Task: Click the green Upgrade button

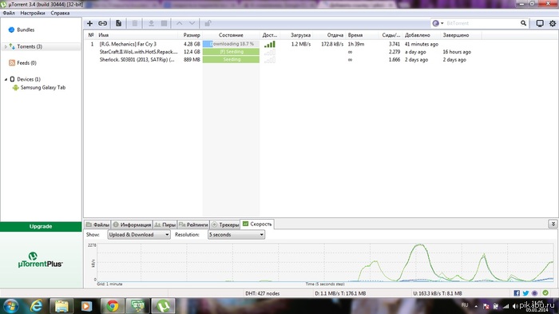Action: click(41, 226)
